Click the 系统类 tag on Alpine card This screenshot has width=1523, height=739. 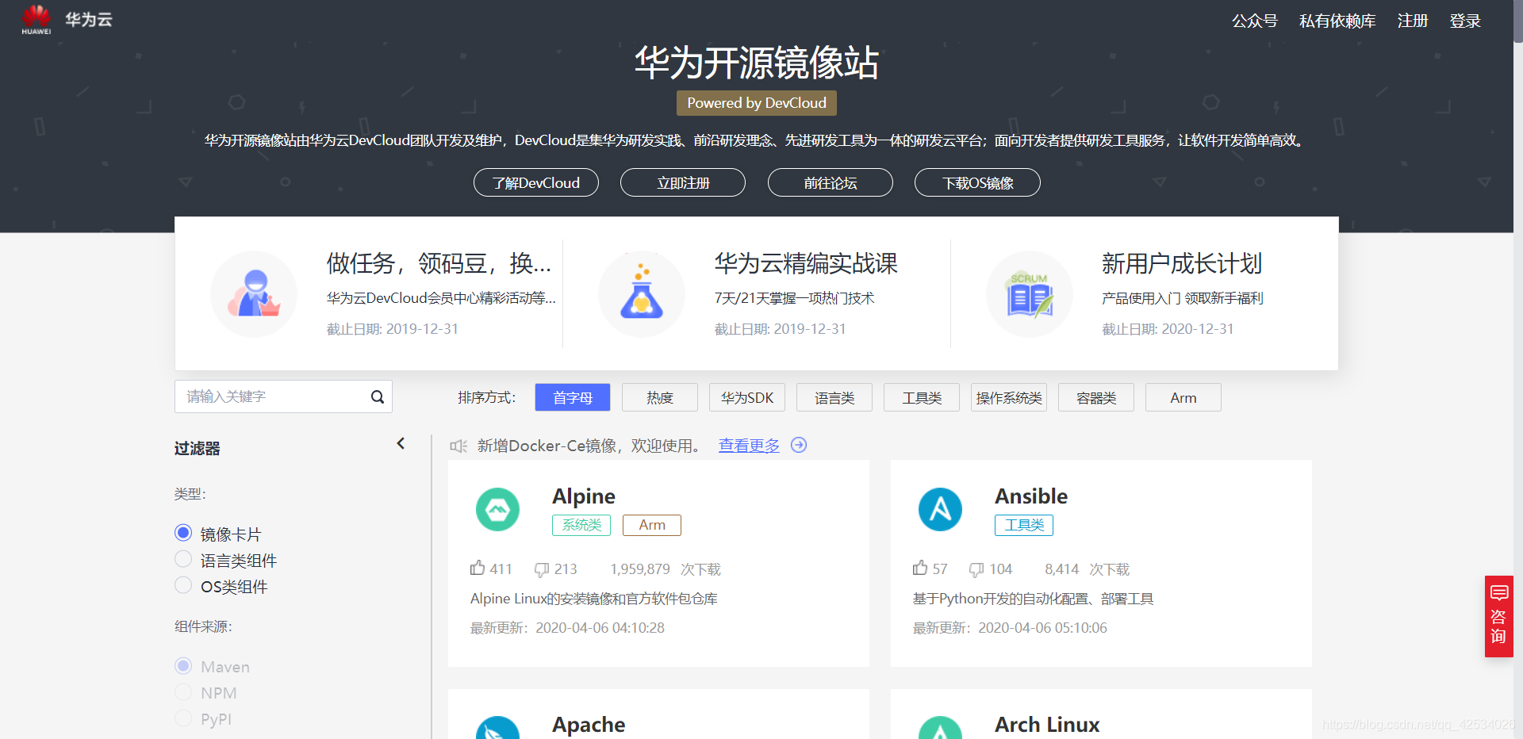point(581,525)
